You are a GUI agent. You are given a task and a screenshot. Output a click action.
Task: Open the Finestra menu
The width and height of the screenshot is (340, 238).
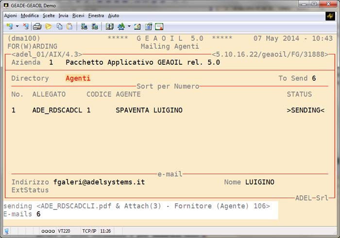pos(96,16)
